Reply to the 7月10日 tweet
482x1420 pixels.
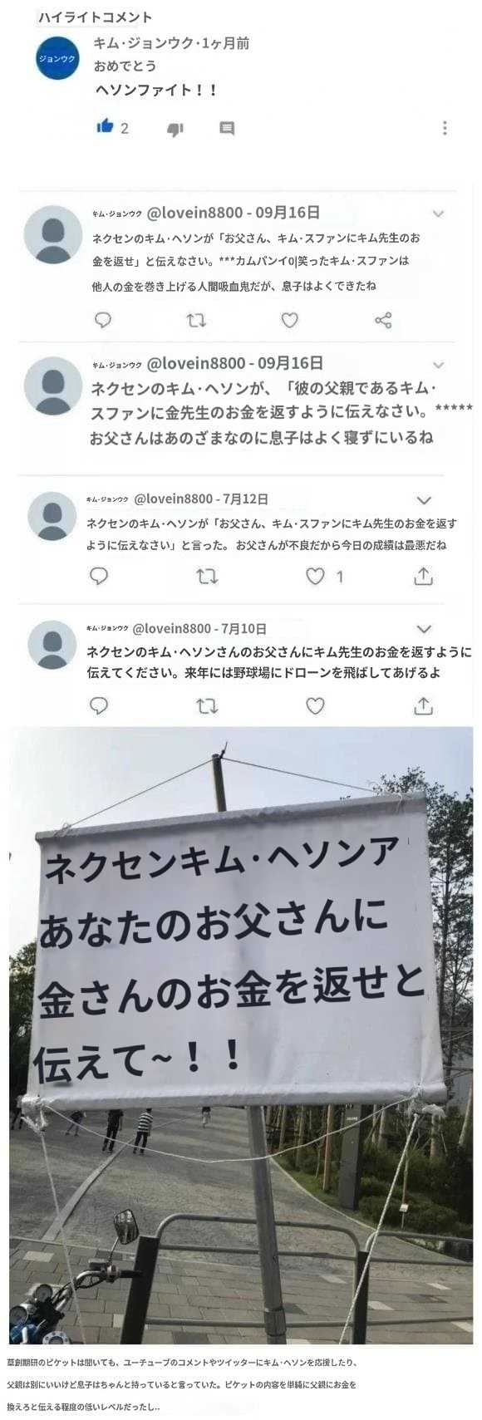coord(98,705)
